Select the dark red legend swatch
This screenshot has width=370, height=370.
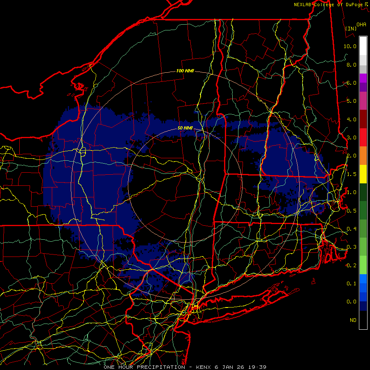click(363, 119)
